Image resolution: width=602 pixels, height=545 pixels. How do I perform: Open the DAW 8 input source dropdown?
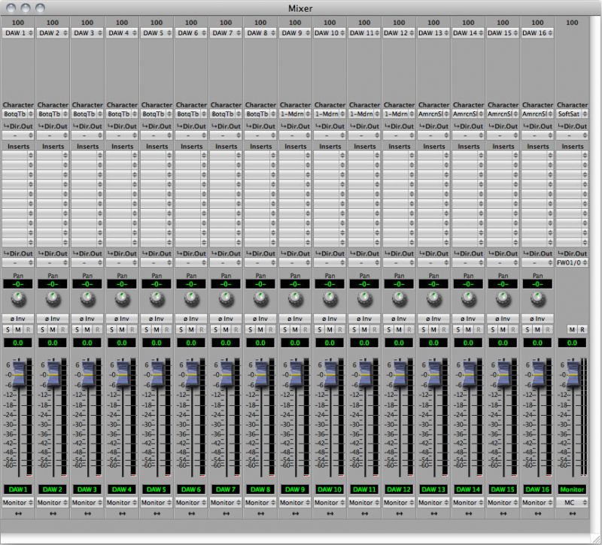260,33
